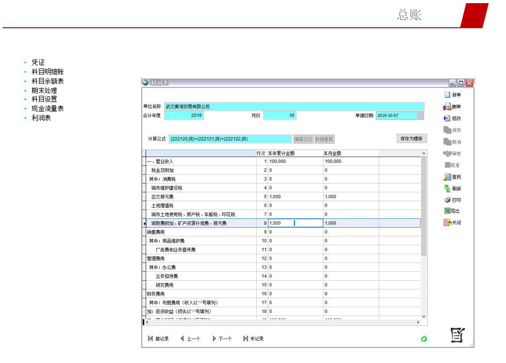Image resolution: width=506 pixels, height=363 pixels.
Task: Go to 上一个 previous record
Action: tap(183, 339)
